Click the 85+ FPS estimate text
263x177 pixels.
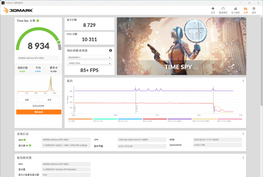89,70
